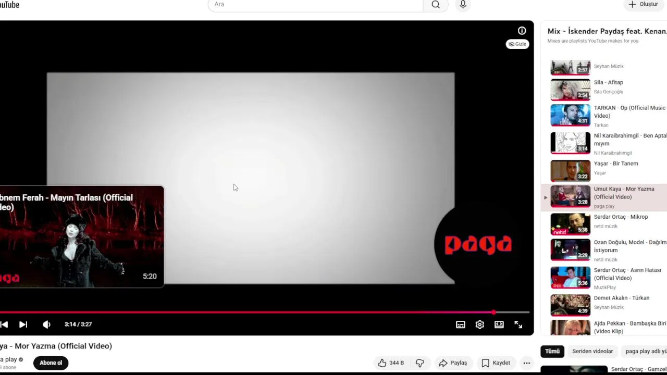Screen dimensions: 667x375
Task: Switch to theater mode view
Action: tap(499, 324)
